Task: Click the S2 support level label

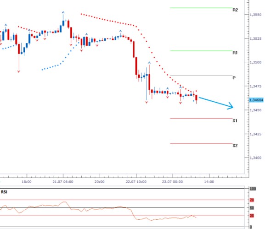Action: tap(235, 146)
